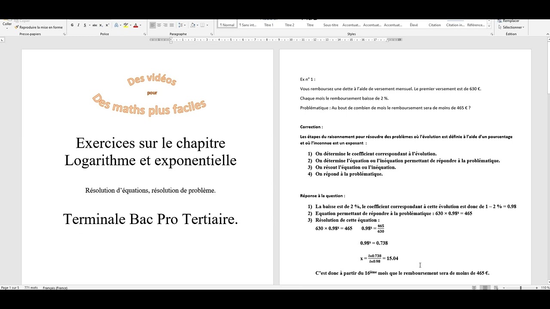Open Paragraphe dialog launcher
This screenshot has width=550, height=309.
coord(211,34)
